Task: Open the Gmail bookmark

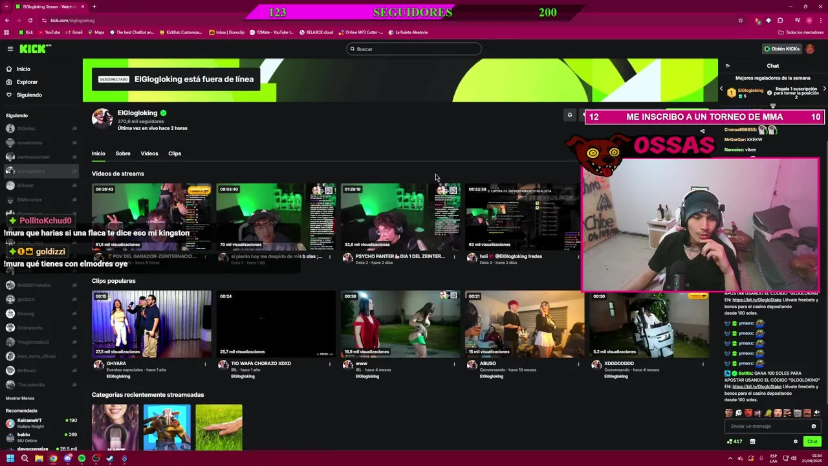Action: pos(74,32)
